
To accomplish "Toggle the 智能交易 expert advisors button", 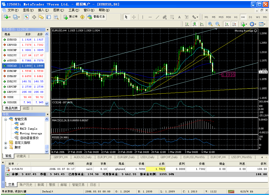I will [x=96, y=17].
